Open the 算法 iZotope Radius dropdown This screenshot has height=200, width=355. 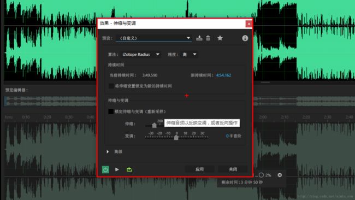click(141, 54)
